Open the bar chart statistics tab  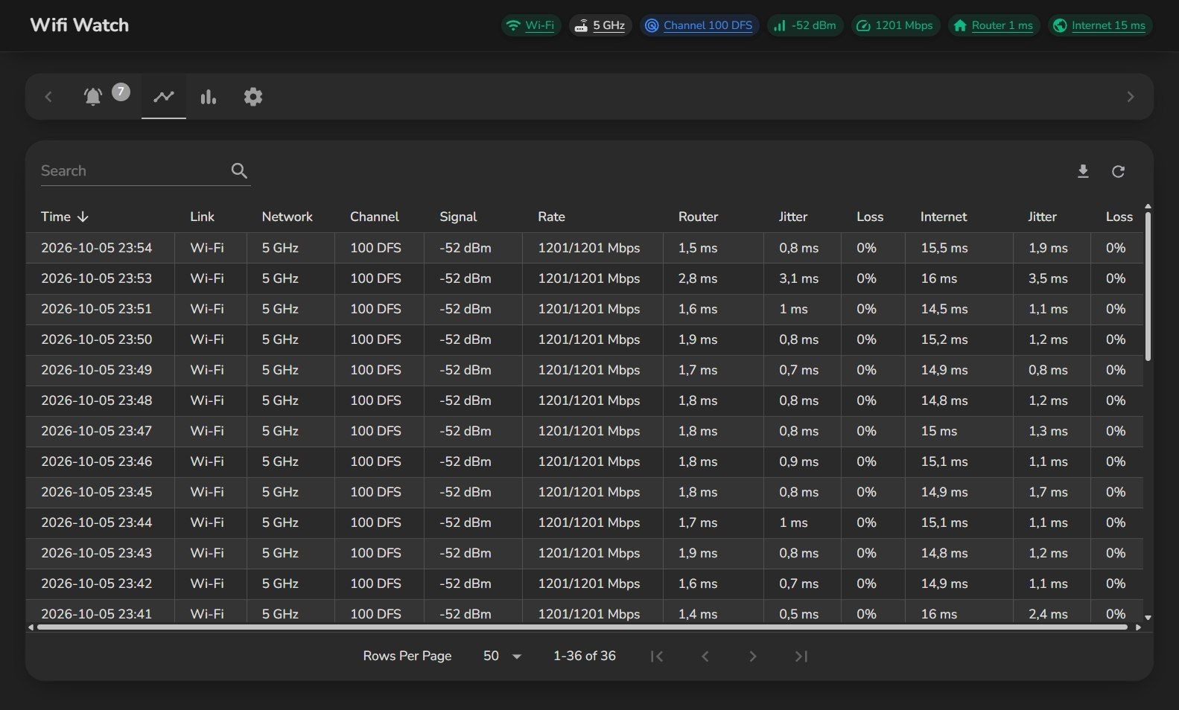209,97
